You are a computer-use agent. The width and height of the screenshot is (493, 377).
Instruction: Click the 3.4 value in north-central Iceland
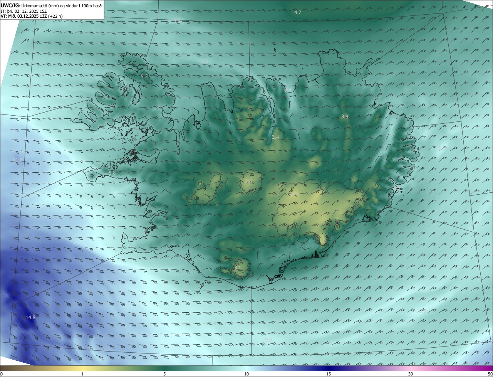[275, 137]
